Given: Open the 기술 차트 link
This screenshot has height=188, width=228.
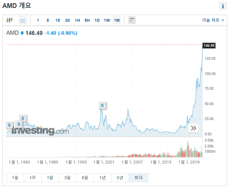Looking at the screenshot, I should [x=213, y=20].
